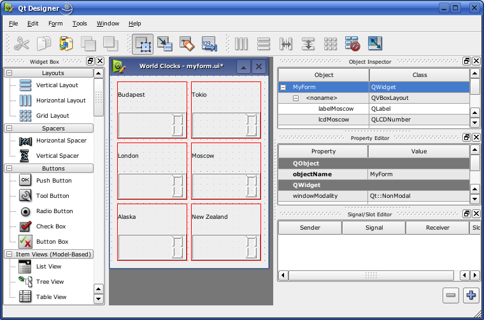484x320 pixels.
Task: Apply Lay Out Vertically toolbar icon
Action: click(x=264, y=44)
